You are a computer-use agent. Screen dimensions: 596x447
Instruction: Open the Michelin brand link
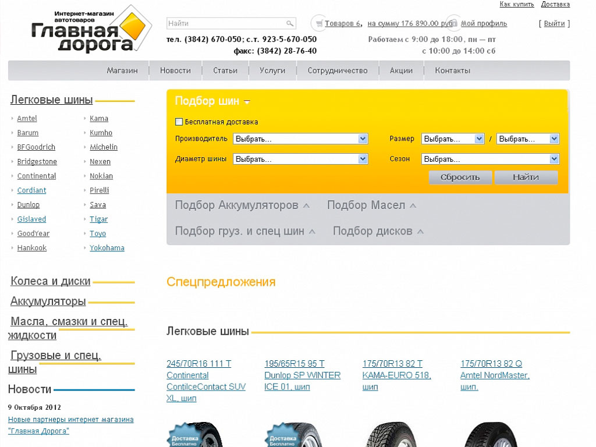click(104, 147)
